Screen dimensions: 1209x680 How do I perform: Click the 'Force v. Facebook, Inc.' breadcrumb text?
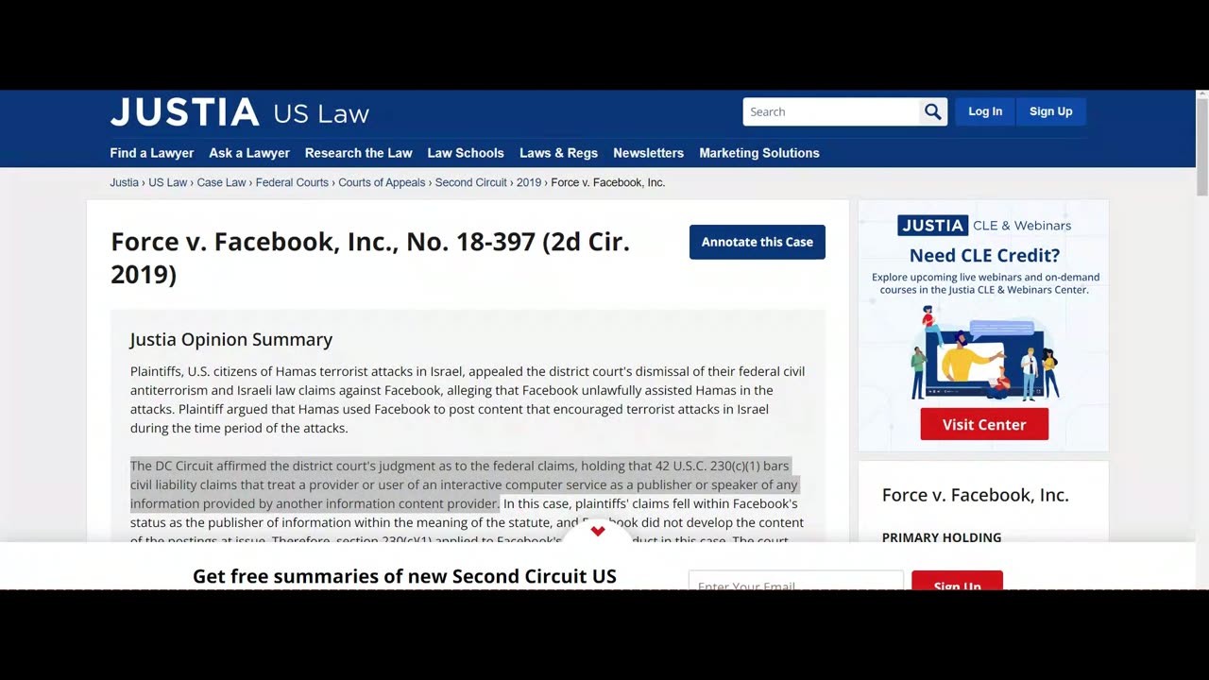coord(608,182)
